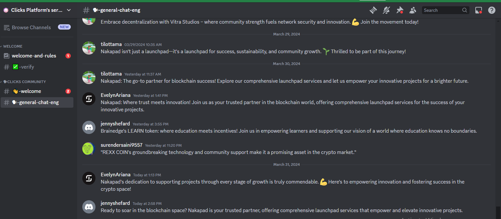
Task: Click the help question mark icon
Action: 492,10
